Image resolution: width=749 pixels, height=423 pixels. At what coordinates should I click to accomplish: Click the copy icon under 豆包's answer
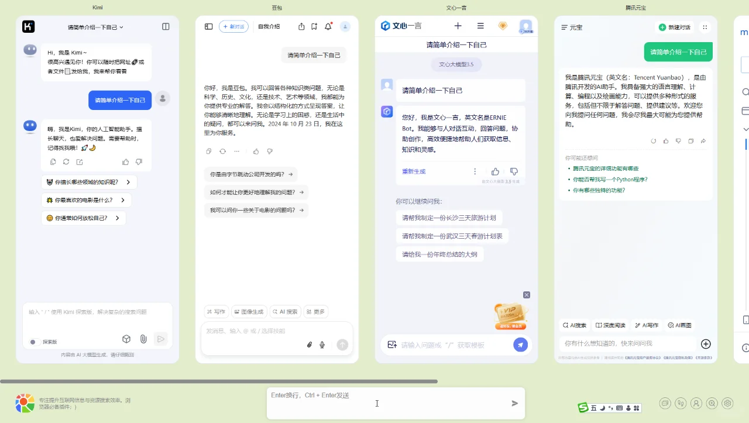click(208, 151)
